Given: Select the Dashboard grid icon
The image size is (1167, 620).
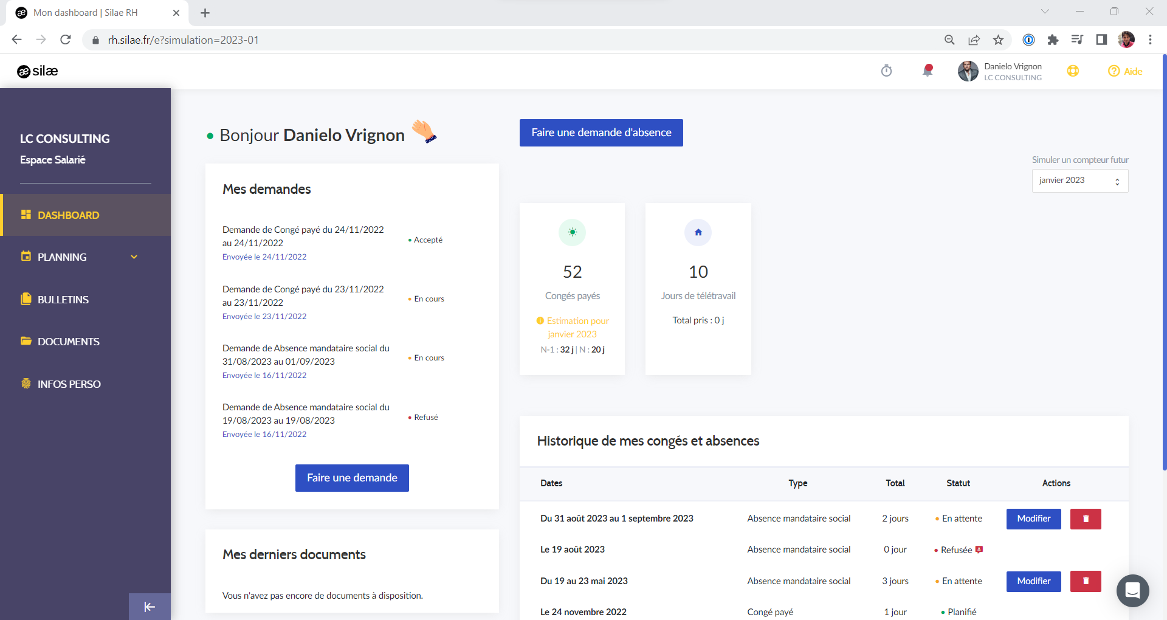Looking at the screenshot, I should [x=25, y=215].
